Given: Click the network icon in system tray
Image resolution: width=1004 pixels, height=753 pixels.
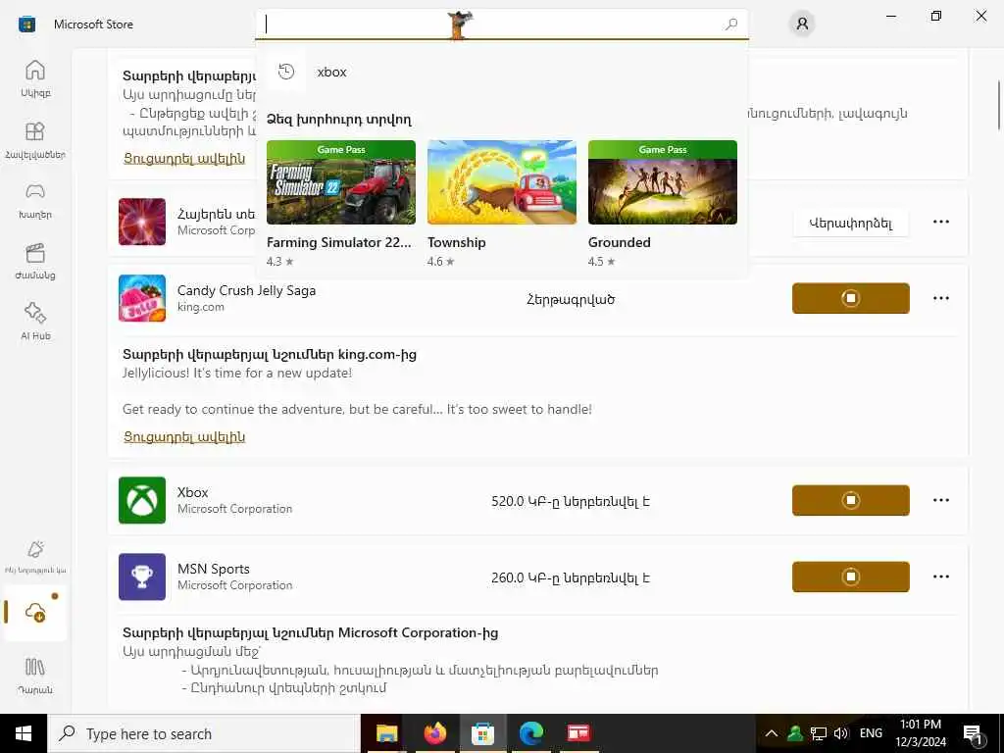Looking at the screenshot, I should pos(819,733).
